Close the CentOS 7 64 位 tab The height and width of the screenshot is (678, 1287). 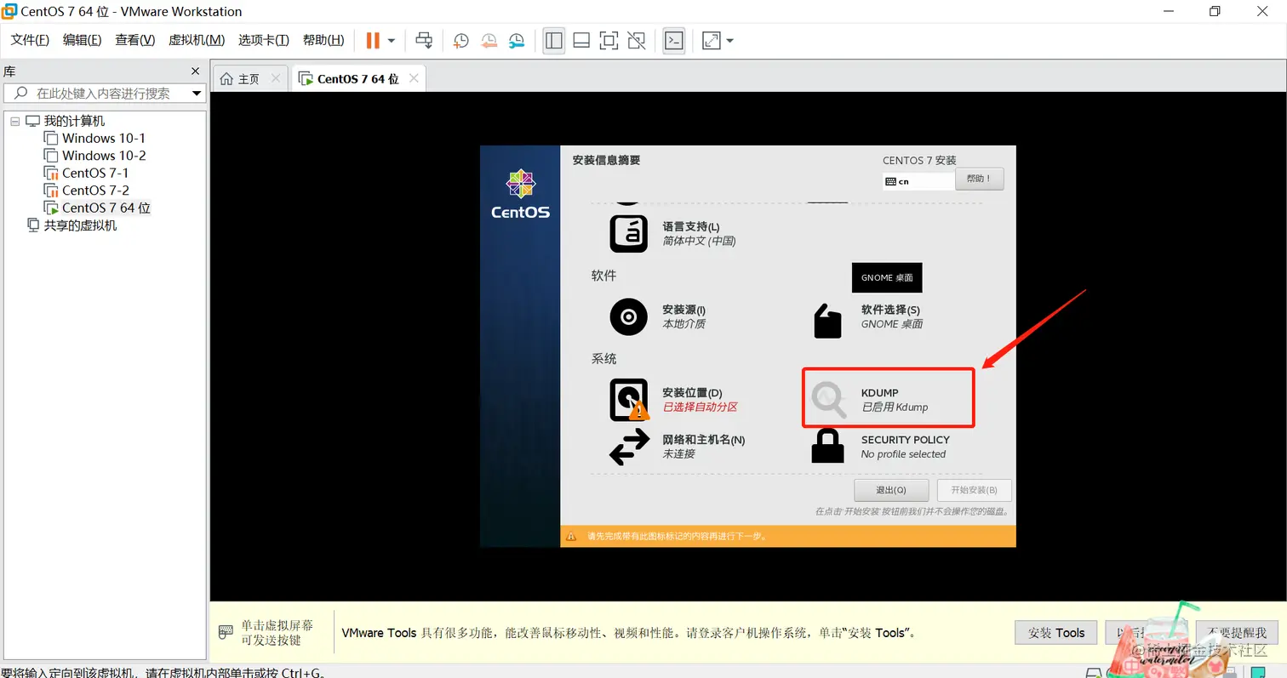pyautogui.click(x=414, y=78)
